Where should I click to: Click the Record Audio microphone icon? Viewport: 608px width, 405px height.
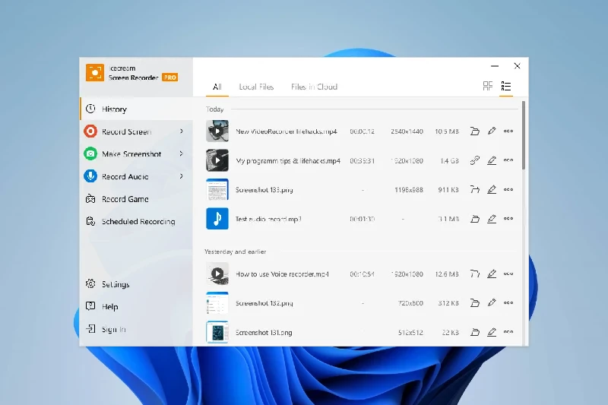coord(90,176)
